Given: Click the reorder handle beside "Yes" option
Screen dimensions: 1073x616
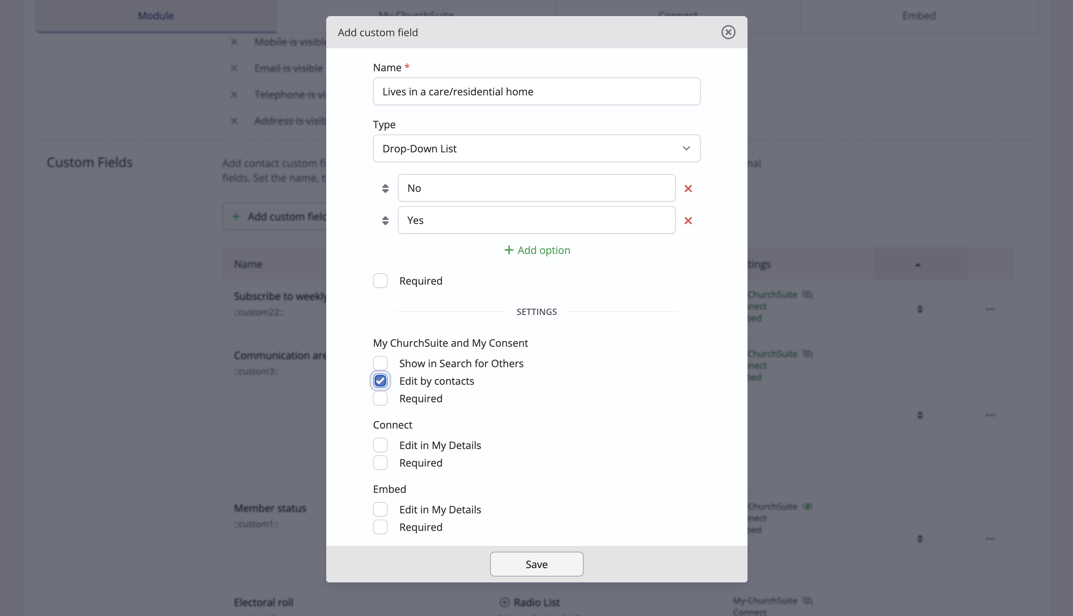Looking at the screenshot, I should click(x=385, y=220).
